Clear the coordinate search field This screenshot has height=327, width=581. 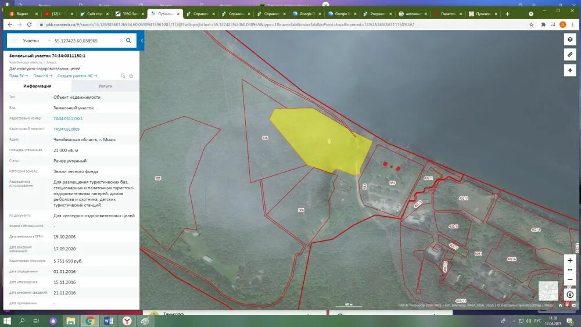pyautogui.click(x=121, y=41)
